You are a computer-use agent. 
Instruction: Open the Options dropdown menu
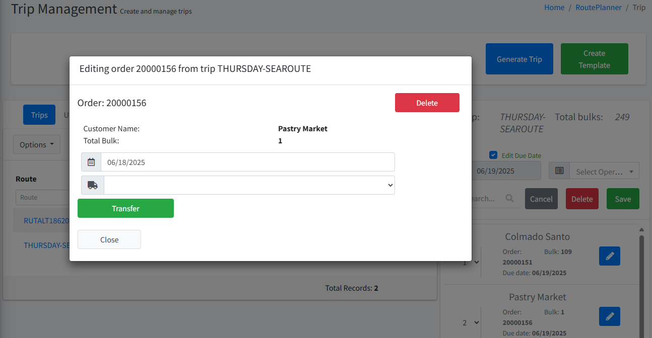(x=37, y=145)
